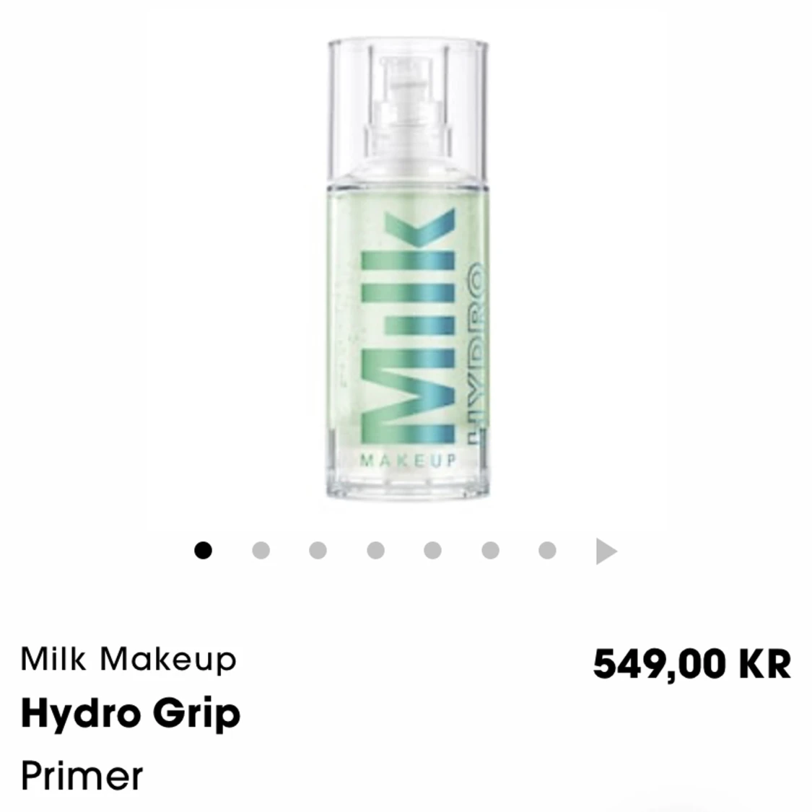Tap the Primer product subtitle
Screen dimensions: 812x812
(82, 775)
